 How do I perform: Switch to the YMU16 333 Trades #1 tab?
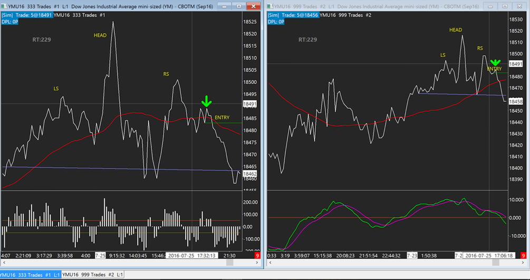coord(31,275)
